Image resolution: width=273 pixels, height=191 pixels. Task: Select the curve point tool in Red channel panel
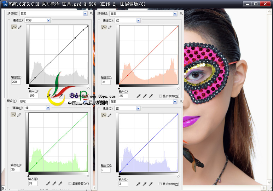point(104,27)
